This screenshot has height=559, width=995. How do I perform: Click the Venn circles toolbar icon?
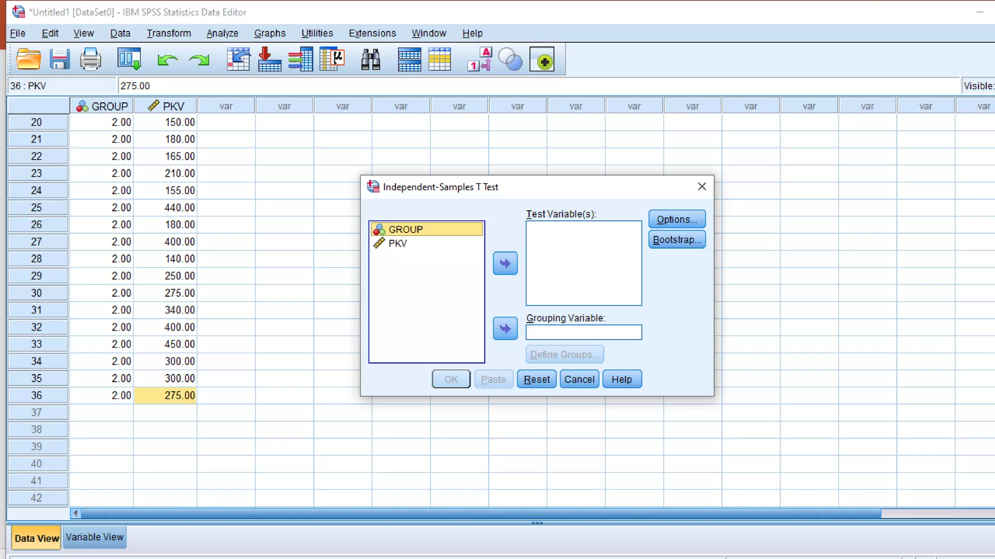pyautogui.click(x=510, y=60)
